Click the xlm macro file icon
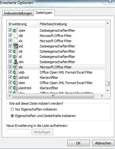Screen dimensions: 115x149 pos(16,62)
